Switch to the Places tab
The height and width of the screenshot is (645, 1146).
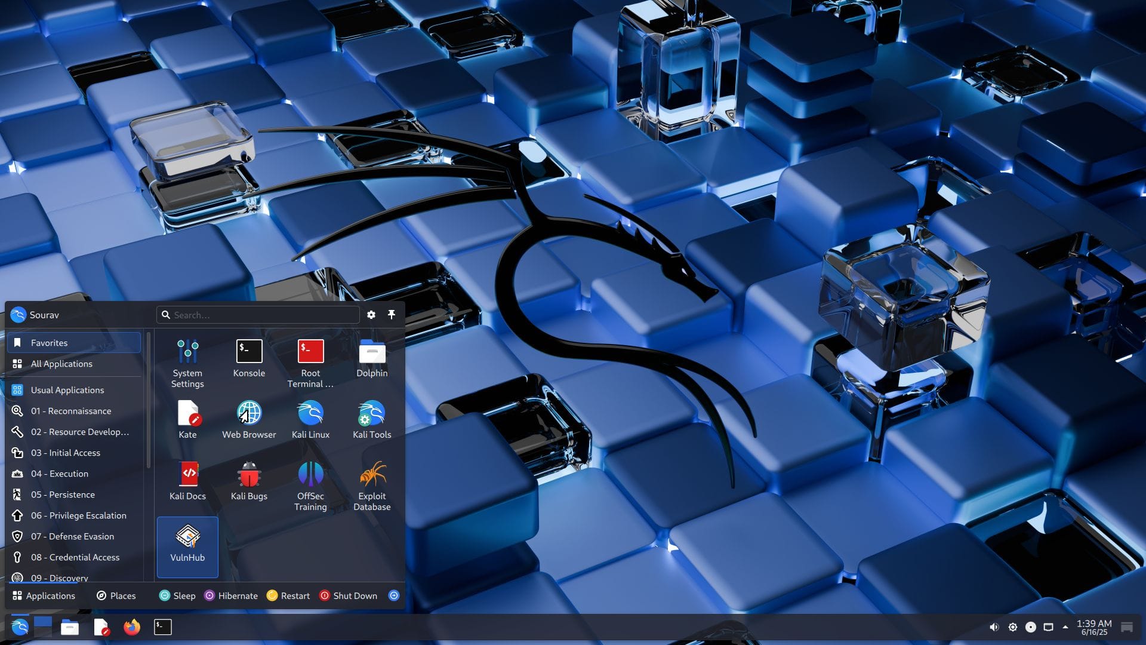pyautogui.click(x=116, y=595)
